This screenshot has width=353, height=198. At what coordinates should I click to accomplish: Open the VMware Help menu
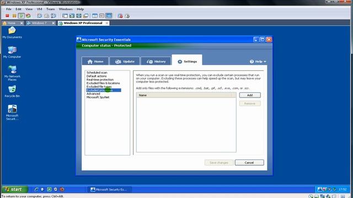[81, 9]
